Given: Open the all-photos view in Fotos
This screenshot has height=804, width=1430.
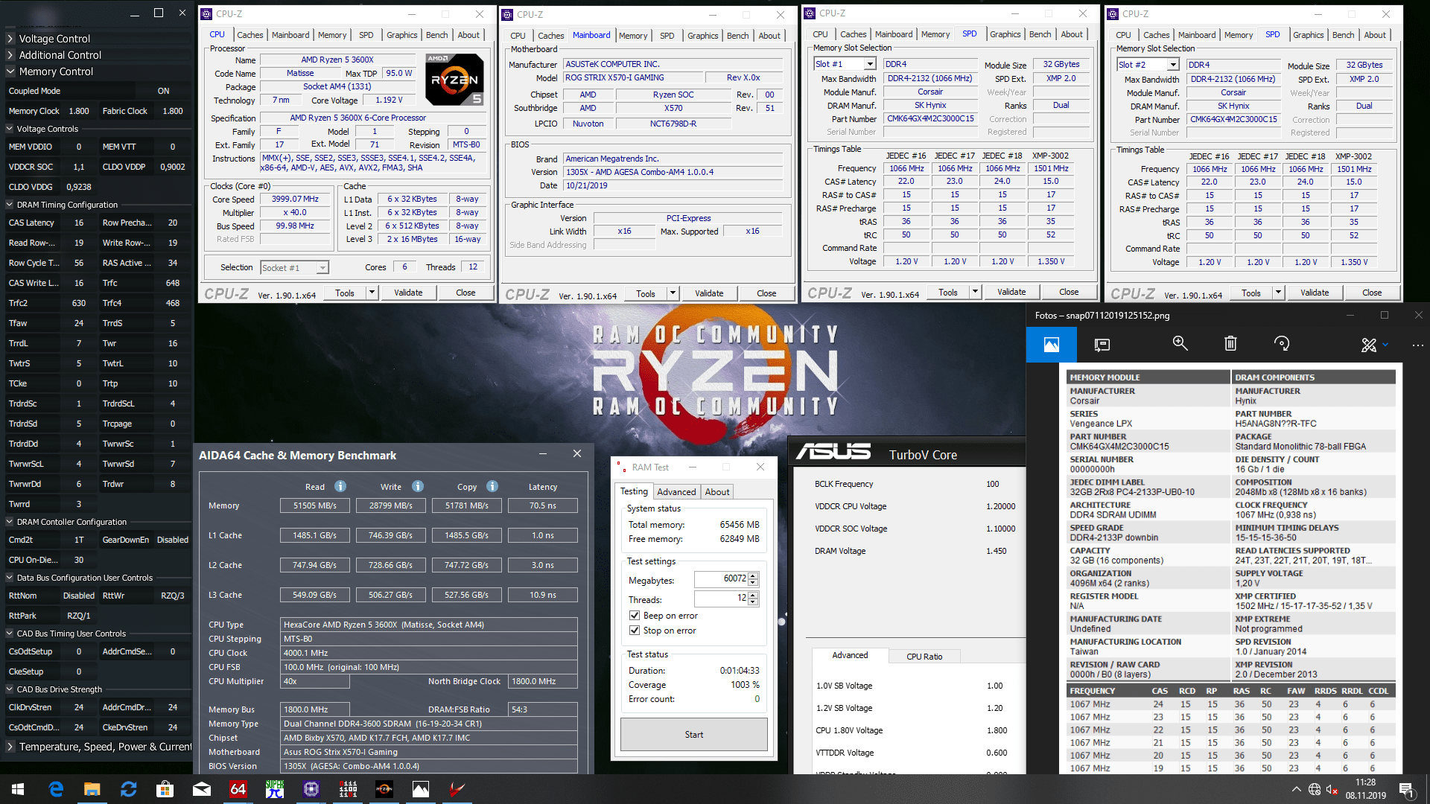Looking at the screenshot, I should 1051,344.
